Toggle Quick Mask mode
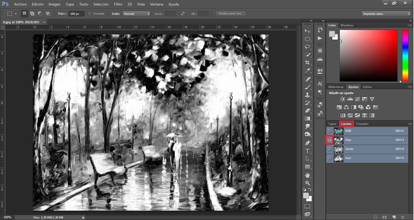 point(307,206)
